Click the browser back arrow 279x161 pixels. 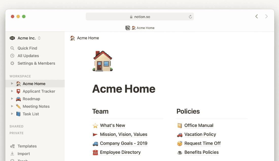257,16
